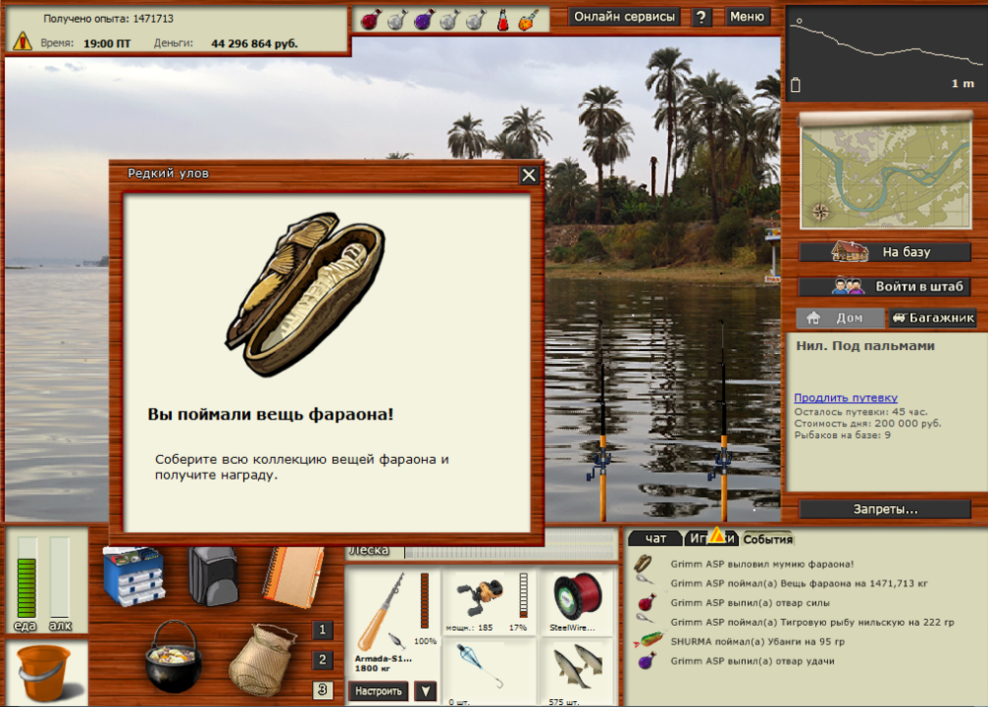988x707 pixels.
Task: Open the river map thumbnail
Action: (883, 173)
